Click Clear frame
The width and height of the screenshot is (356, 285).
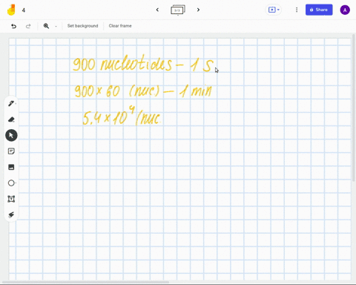point(120,26)
